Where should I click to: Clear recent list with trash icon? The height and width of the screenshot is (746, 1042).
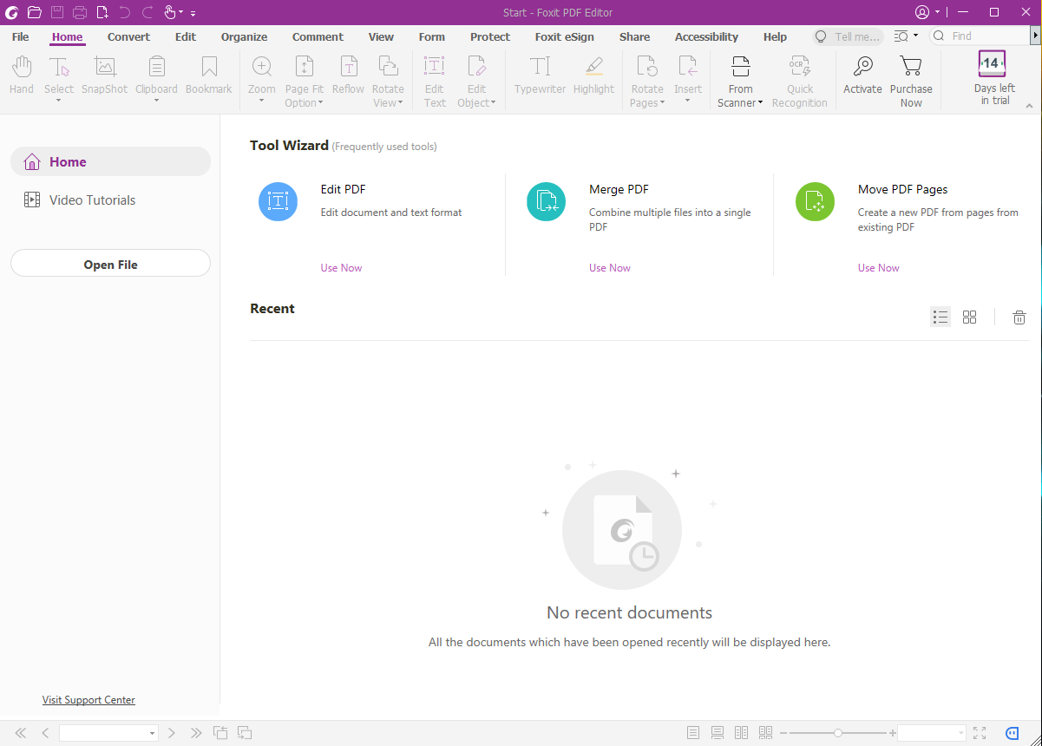(1019, 317)
